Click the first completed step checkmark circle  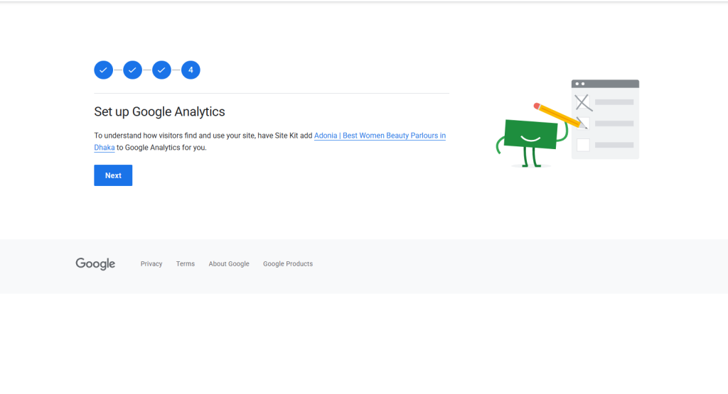click(103, 70)
